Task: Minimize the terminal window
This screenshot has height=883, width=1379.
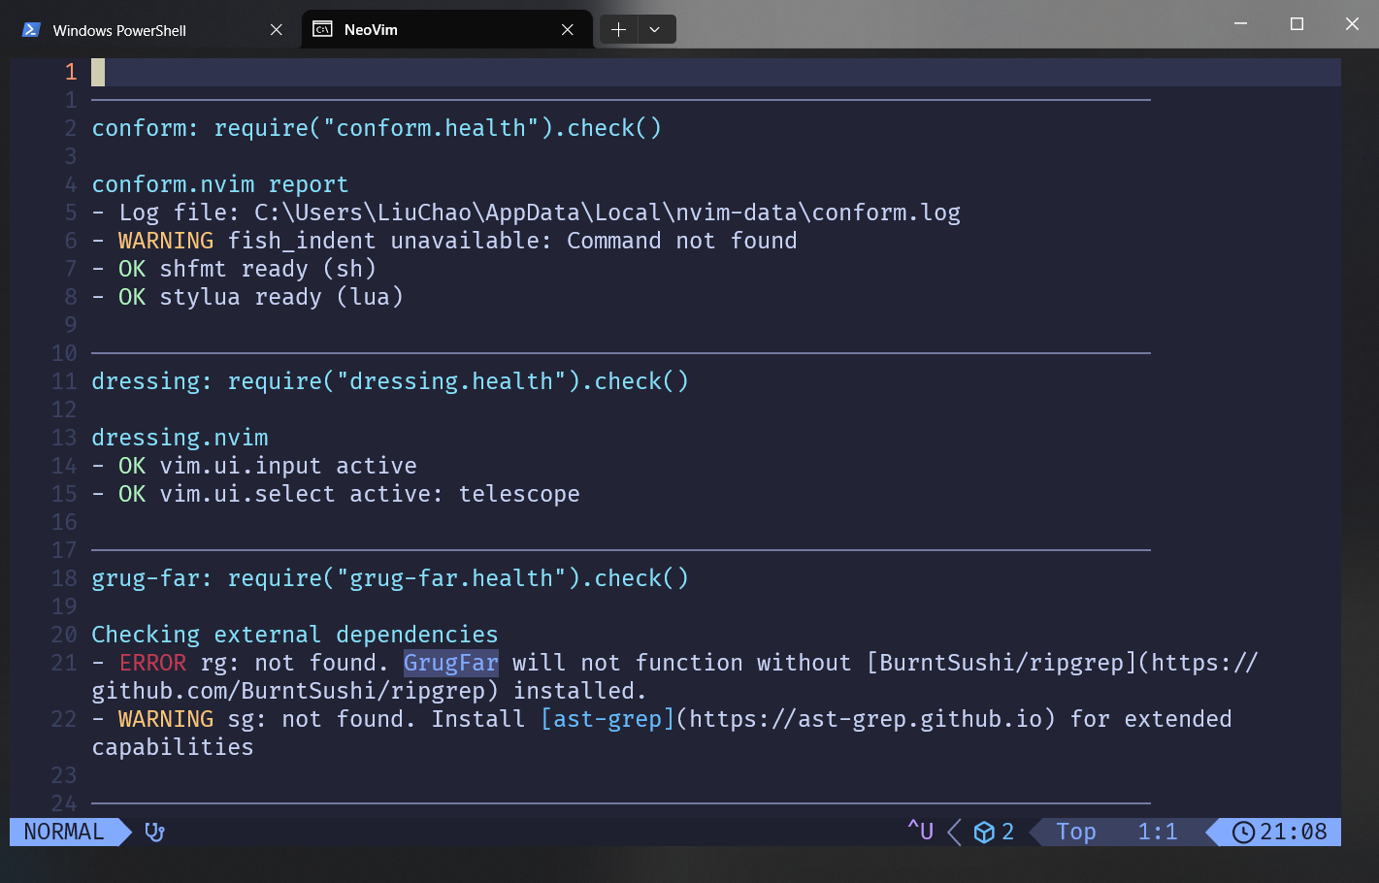Action: coord(1240,23)
